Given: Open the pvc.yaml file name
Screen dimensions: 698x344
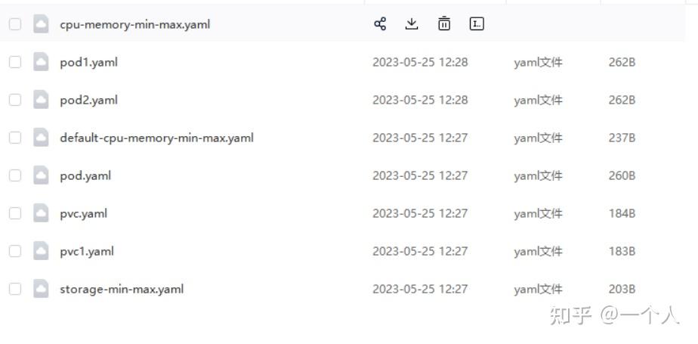Looking at the screenshot, I should (x=84, y=214).
